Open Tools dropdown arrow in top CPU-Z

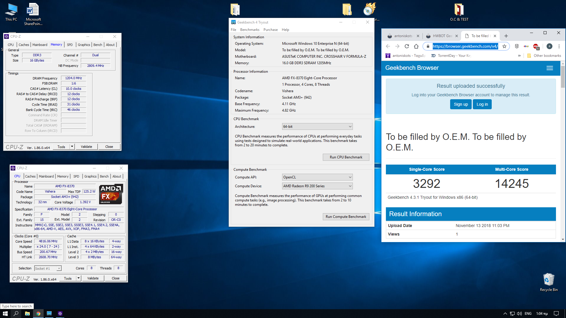tap(72, 147)
